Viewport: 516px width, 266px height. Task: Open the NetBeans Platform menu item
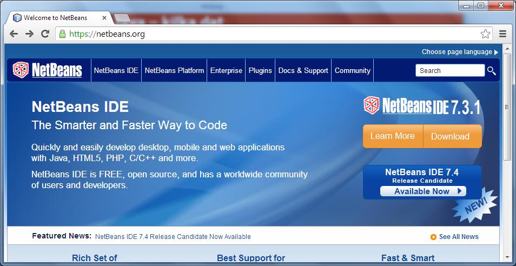pos(174,70)
